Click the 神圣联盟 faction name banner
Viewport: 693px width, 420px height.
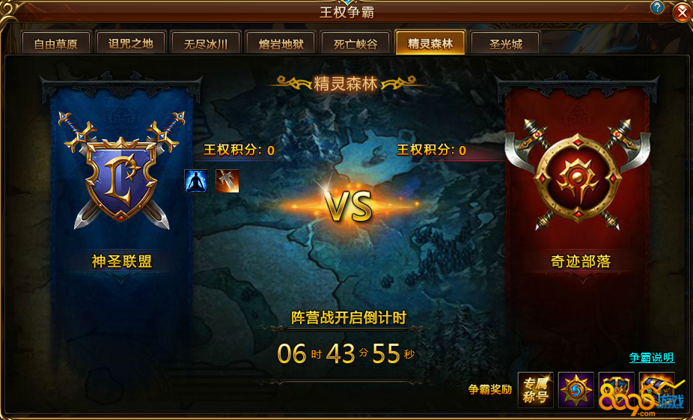121,261
